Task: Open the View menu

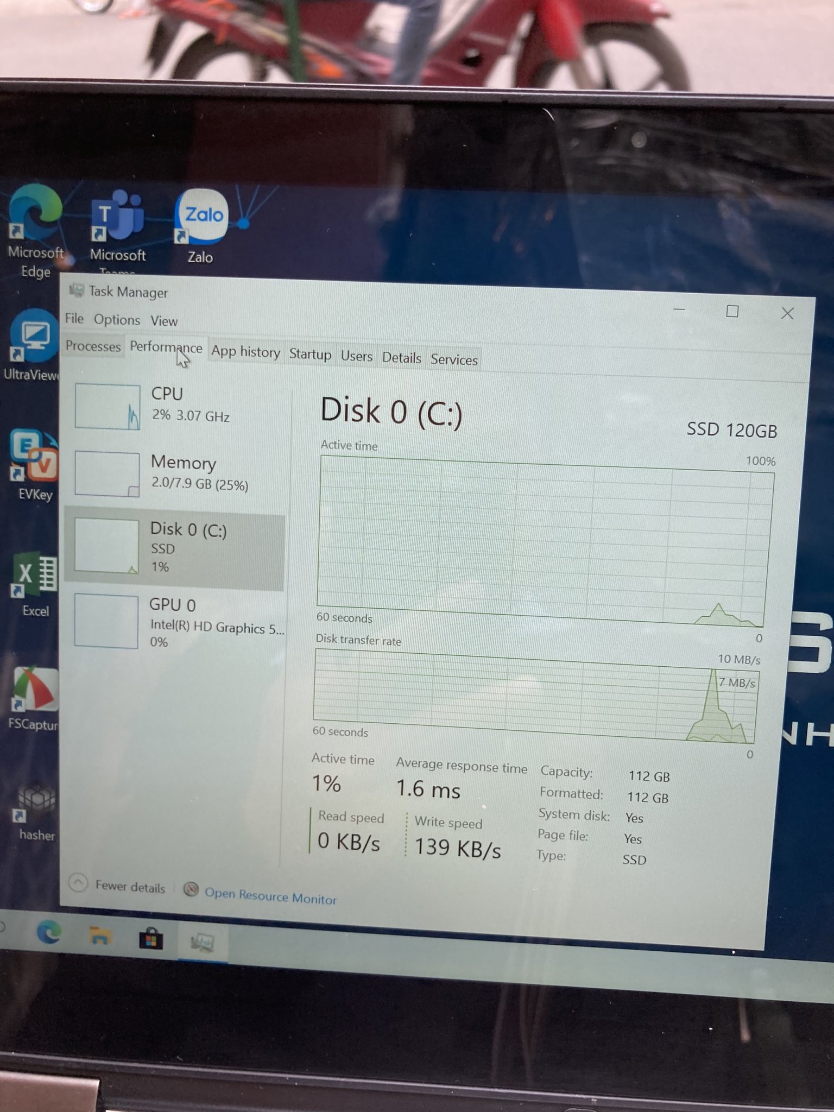Action: click(x=163, y=321)
